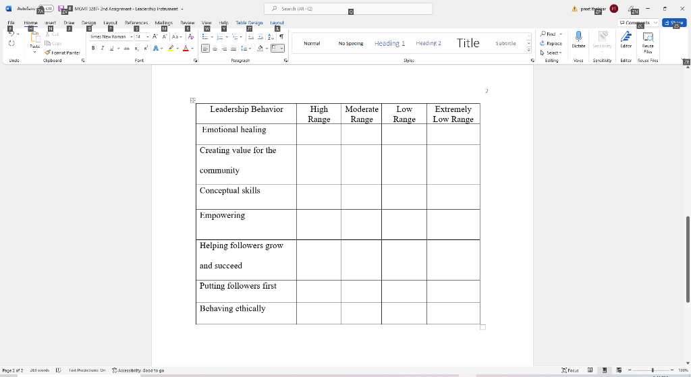Click the table move handle
Viewport: 691px width, 377px height.
pos(192,100)
